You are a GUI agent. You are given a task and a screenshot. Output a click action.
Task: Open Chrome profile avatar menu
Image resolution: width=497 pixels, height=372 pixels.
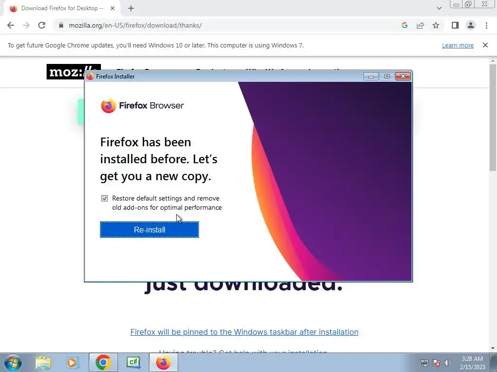point(471,25)
